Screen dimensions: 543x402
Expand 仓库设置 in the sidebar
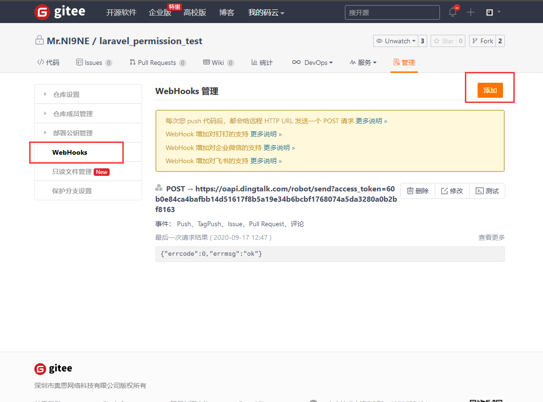pyautogui.click(x=66, y=95)
